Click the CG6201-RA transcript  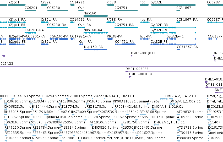click(x=30, y=33)
